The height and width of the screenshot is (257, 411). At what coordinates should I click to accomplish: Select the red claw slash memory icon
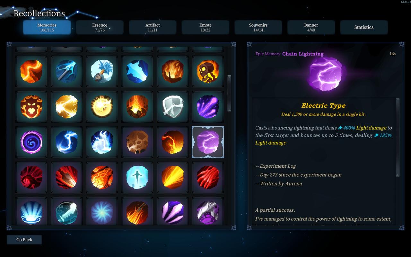click(208, 177)
